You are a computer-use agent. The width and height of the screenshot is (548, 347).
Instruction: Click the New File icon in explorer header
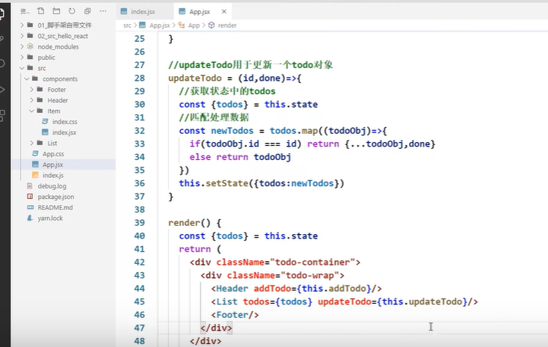(41, 11)
